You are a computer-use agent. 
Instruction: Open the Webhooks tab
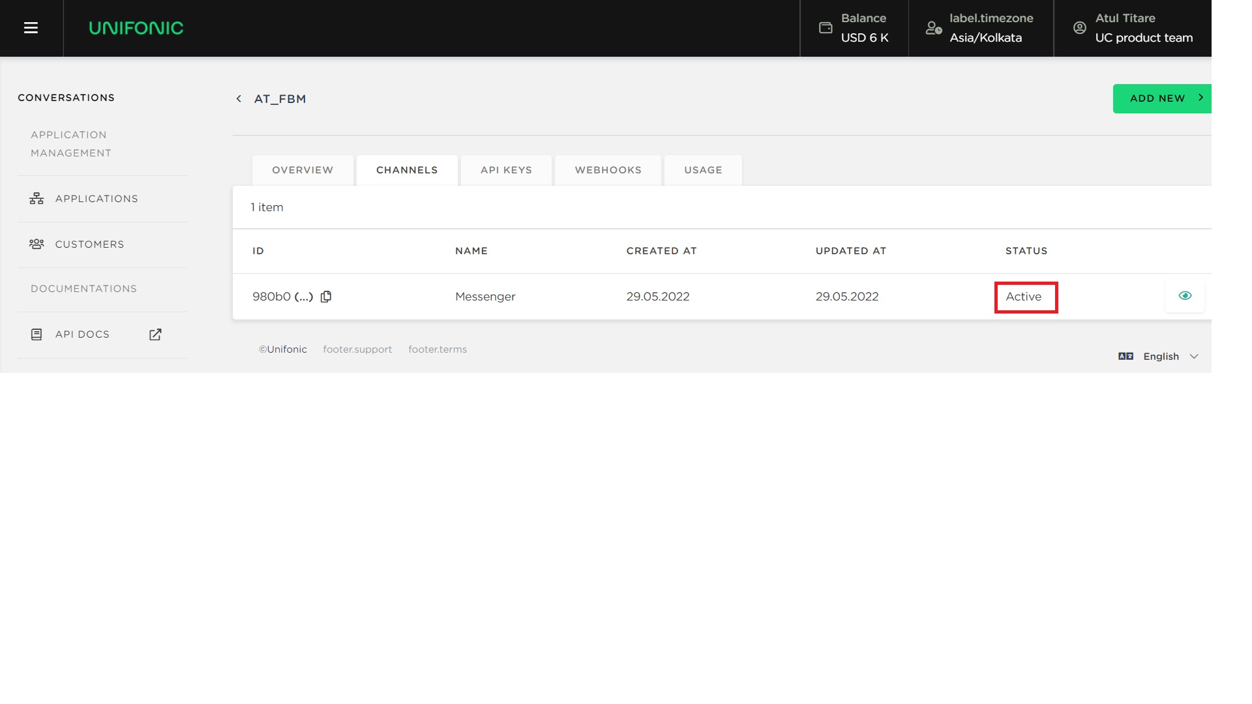608,170
